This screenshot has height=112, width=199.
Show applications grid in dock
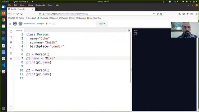click(x=3, y=109)
